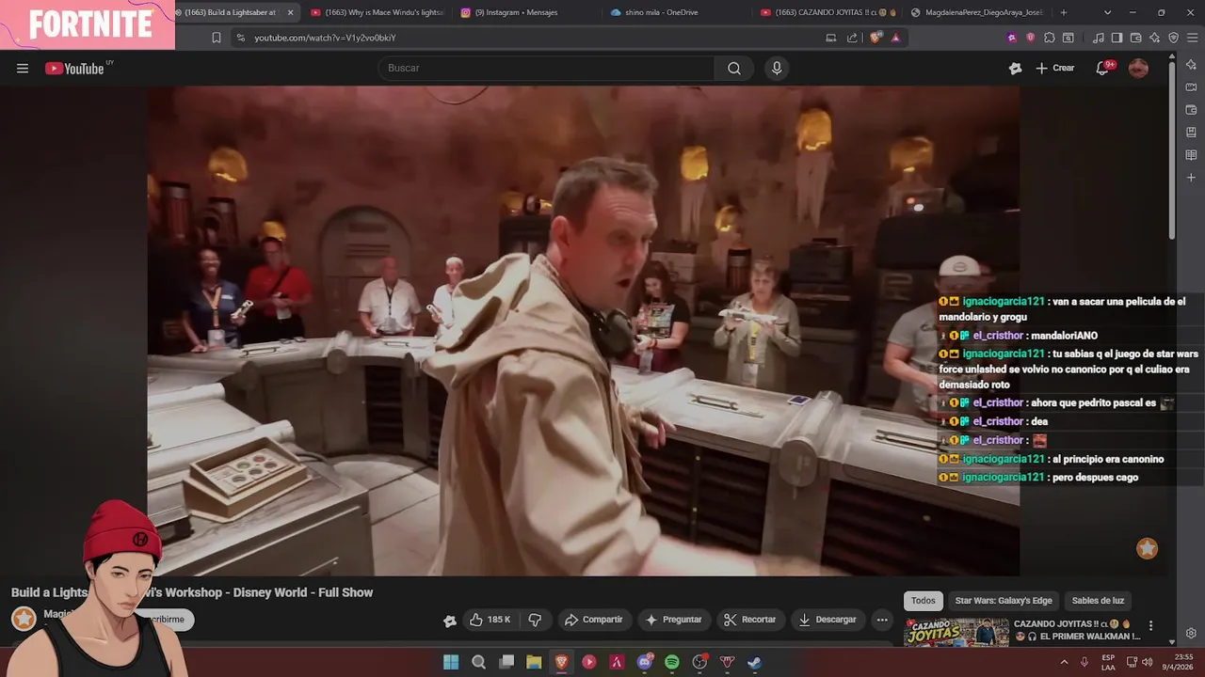Open sidebar settings gear at bottom right
The height and width of the screenshot is (677, 1205).
pos(1191,633)
